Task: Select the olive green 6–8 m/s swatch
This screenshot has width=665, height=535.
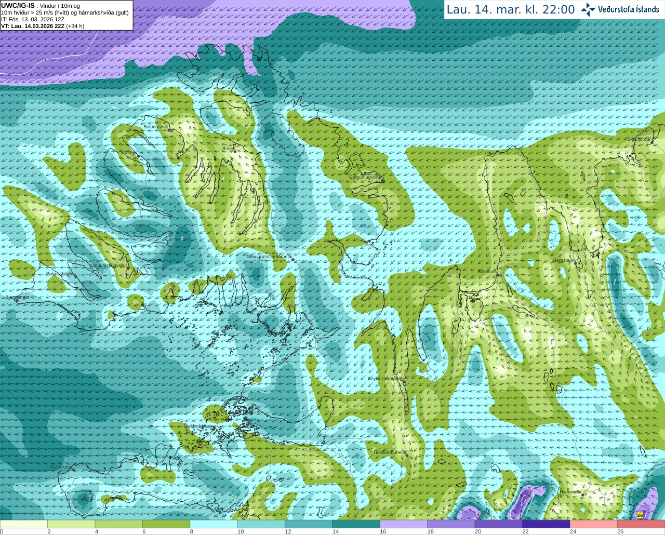Action: [x=166, y=524]
